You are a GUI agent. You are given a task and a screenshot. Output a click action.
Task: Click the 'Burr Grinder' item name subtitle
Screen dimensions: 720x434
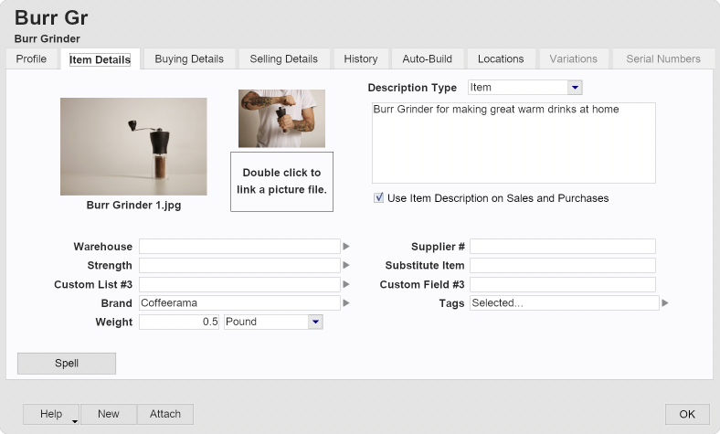tap(48, 38)
